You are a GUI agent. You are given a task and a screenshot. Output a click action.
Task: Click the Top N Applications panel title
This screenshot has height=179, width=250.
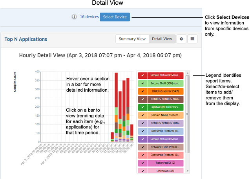tap(26, 39)
